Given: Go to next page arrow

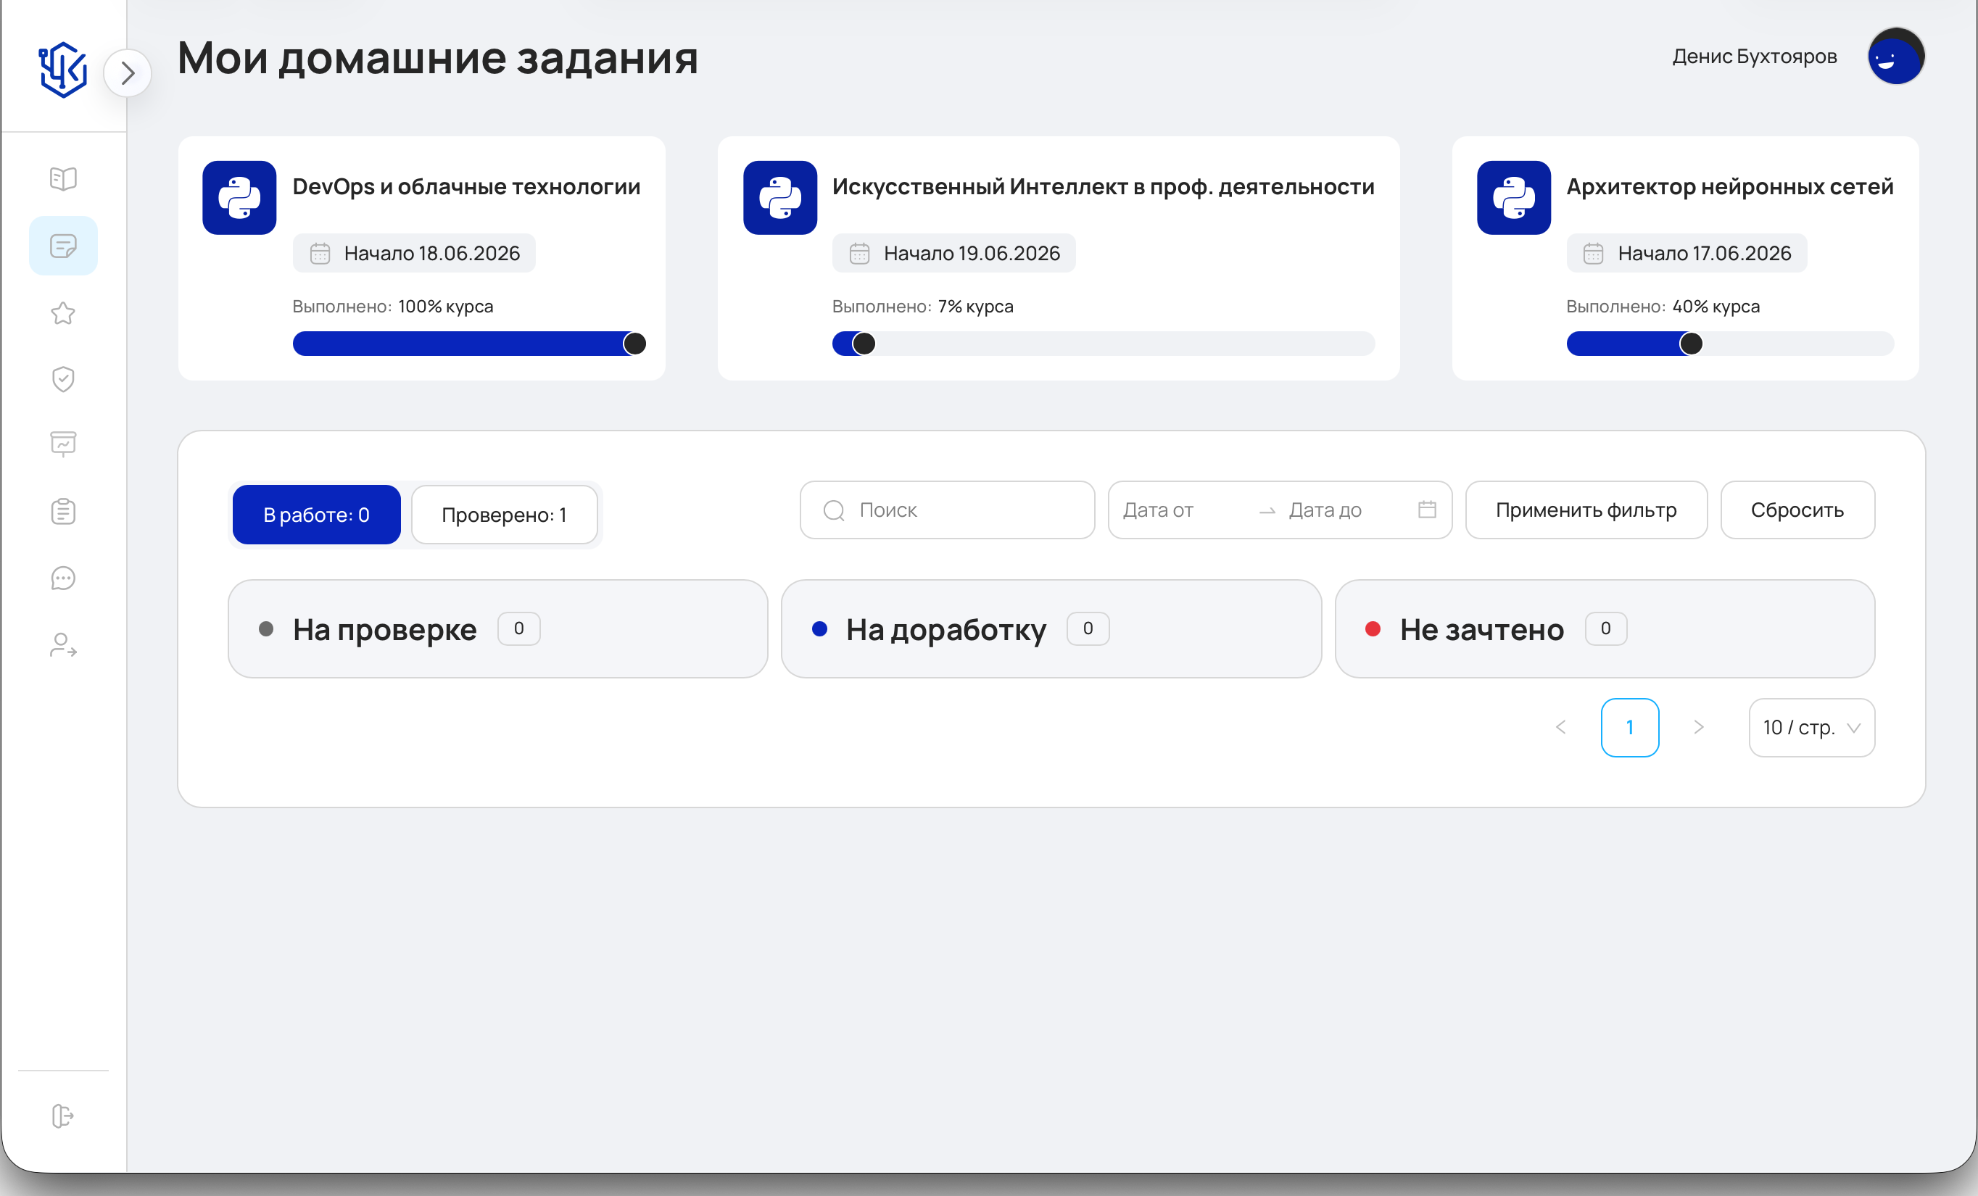Looking at the screenshot, I should point(1699,727).
